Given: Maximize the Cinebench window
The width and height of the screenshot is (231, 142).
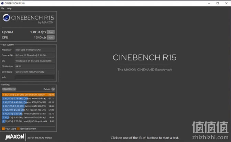Looking at the screenshot, I should pyautogui.click(x=218, y=3).
